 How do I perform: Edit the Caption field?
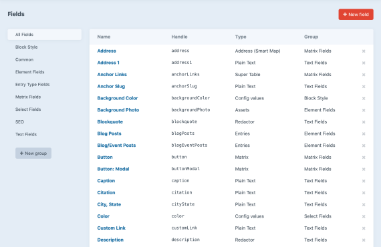[106, 181]
